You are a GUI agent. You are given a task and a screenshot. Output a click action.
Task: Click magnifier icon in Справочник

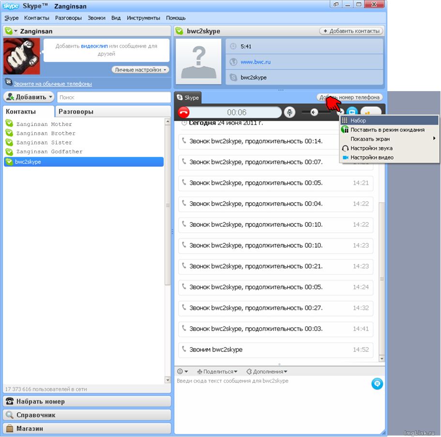pyautogui.click(x=10, y=415)
